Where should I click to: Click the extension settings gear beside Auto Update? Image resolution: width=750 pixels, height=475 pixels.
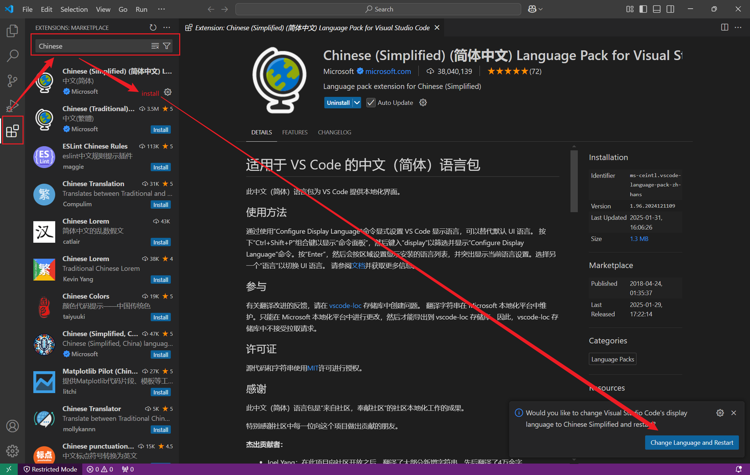423,103
